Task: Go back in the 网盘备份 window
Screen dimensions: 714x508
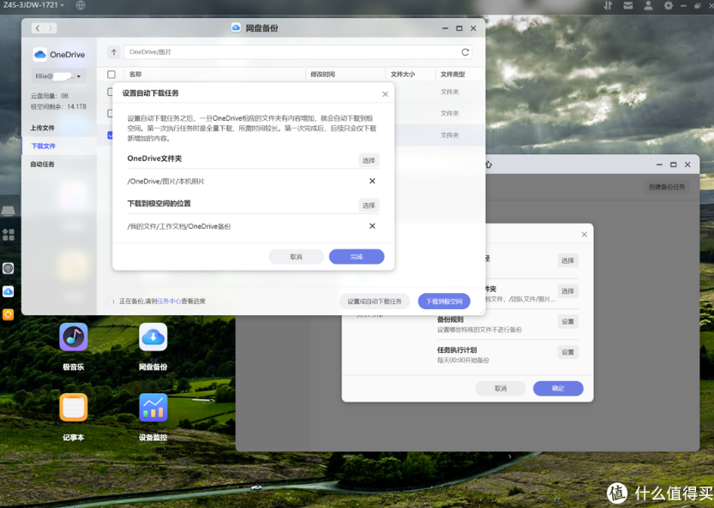Action: 38,28
